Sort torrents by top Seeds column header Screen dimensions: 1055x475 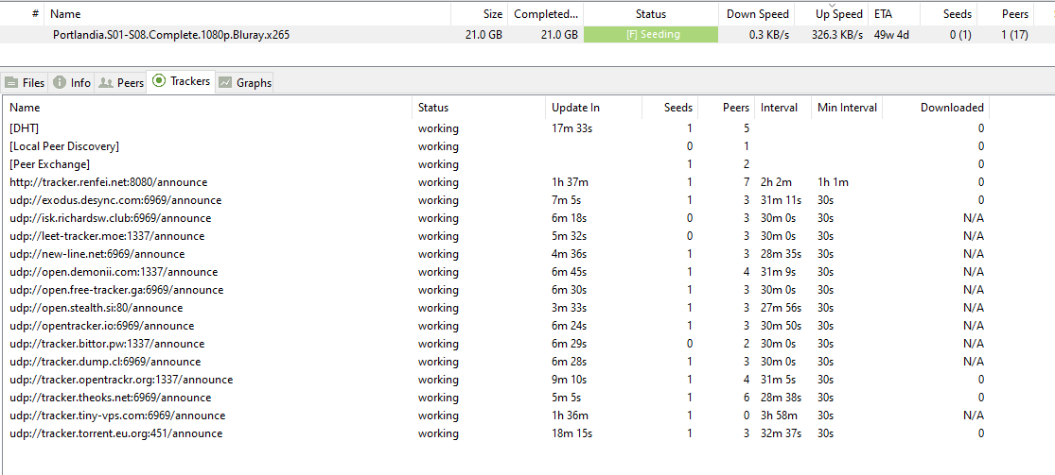coord(949,14)
